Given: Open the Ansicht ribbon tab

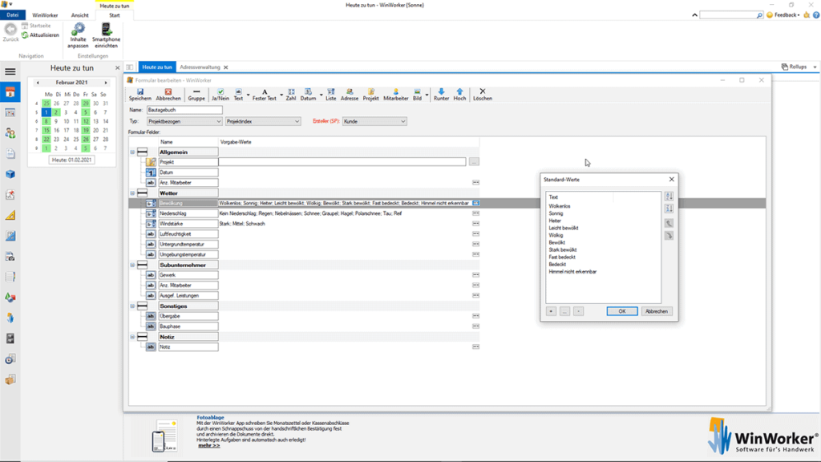Looking at the screenshot, I should [79, 15].
